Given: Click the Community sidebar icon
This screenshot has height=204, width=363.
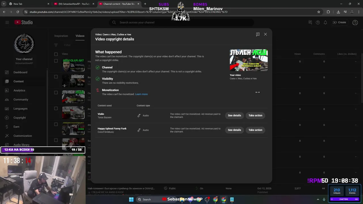Looking at the screenshot, I should [7, 99].
